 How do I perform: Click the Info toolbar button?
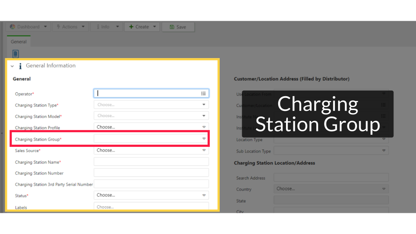(x=107, y=27)
